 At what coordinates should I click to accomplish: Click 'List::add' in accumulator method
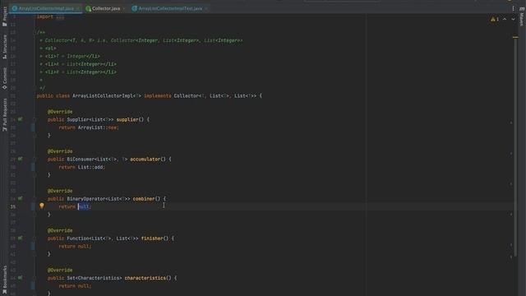[x=90, y=167]
